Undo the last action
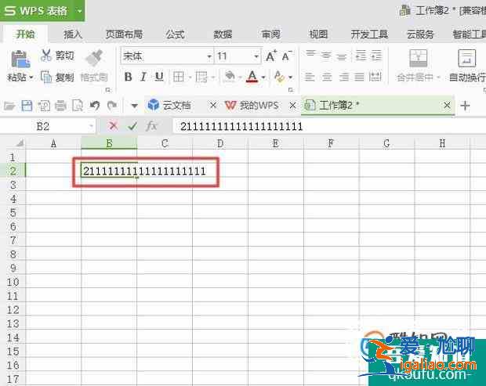The image size is (486, 386). click(x=95, y=106)
